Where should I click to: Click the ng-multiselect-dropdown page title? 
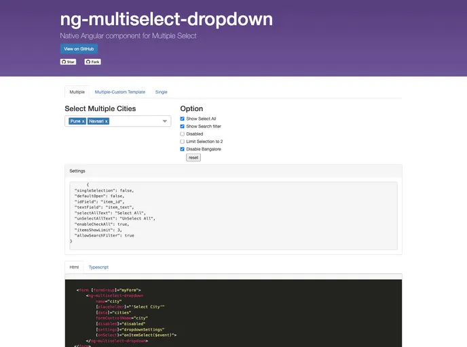pos(166,19)
